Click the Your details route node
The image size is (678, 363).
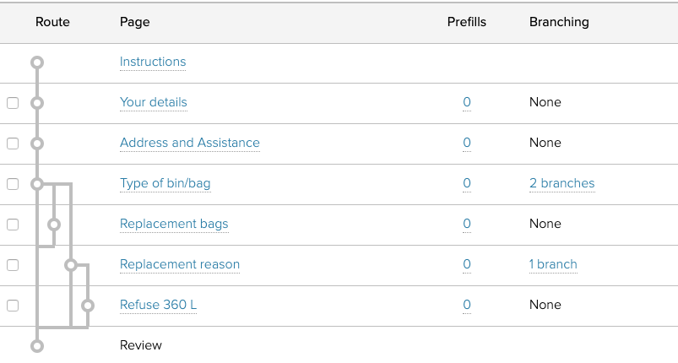tap(36, 103)
